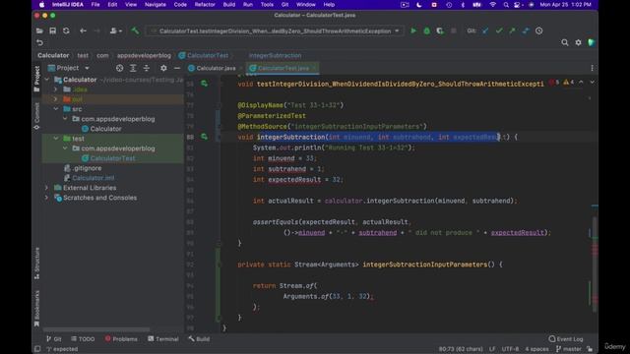Click the Reload from disk sync icon
The image size is (630, 354).
(66, 30)
